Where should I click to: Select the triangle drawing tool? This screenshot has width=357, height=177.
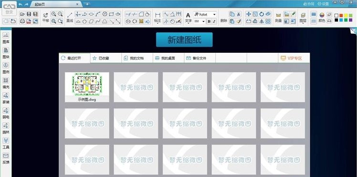coord(78,21)
